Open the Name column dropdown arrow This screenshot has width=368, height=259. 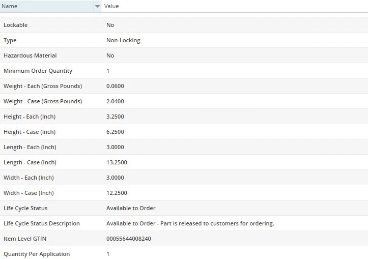97,6
